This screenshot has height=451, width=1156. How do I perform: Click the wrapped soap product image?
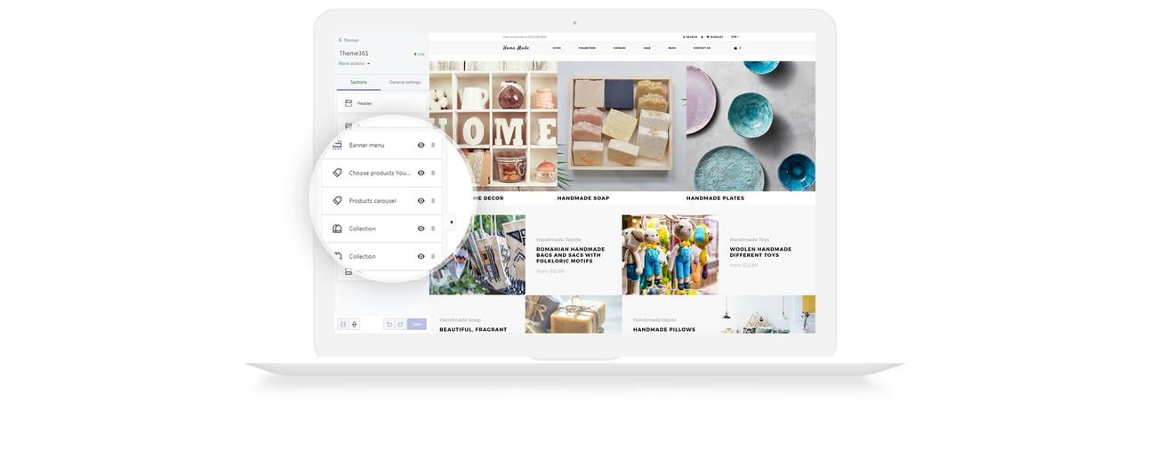click(574, 315)
